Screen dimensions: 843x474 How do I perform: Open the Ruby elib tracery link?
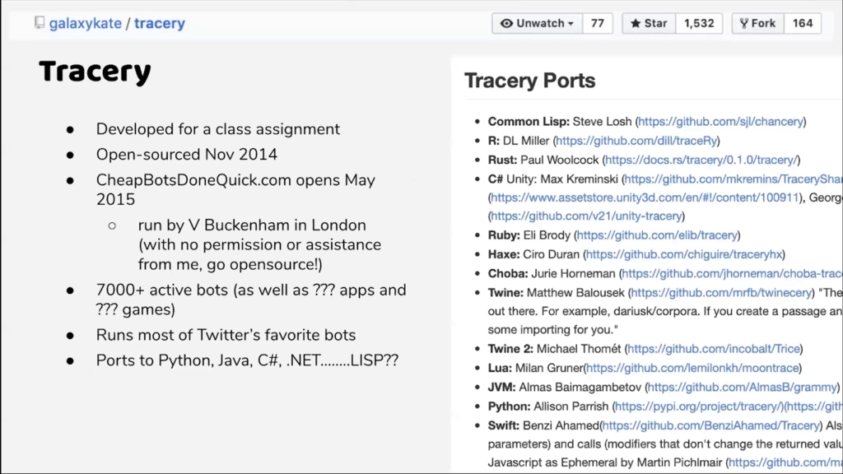(x=657, y=235)
